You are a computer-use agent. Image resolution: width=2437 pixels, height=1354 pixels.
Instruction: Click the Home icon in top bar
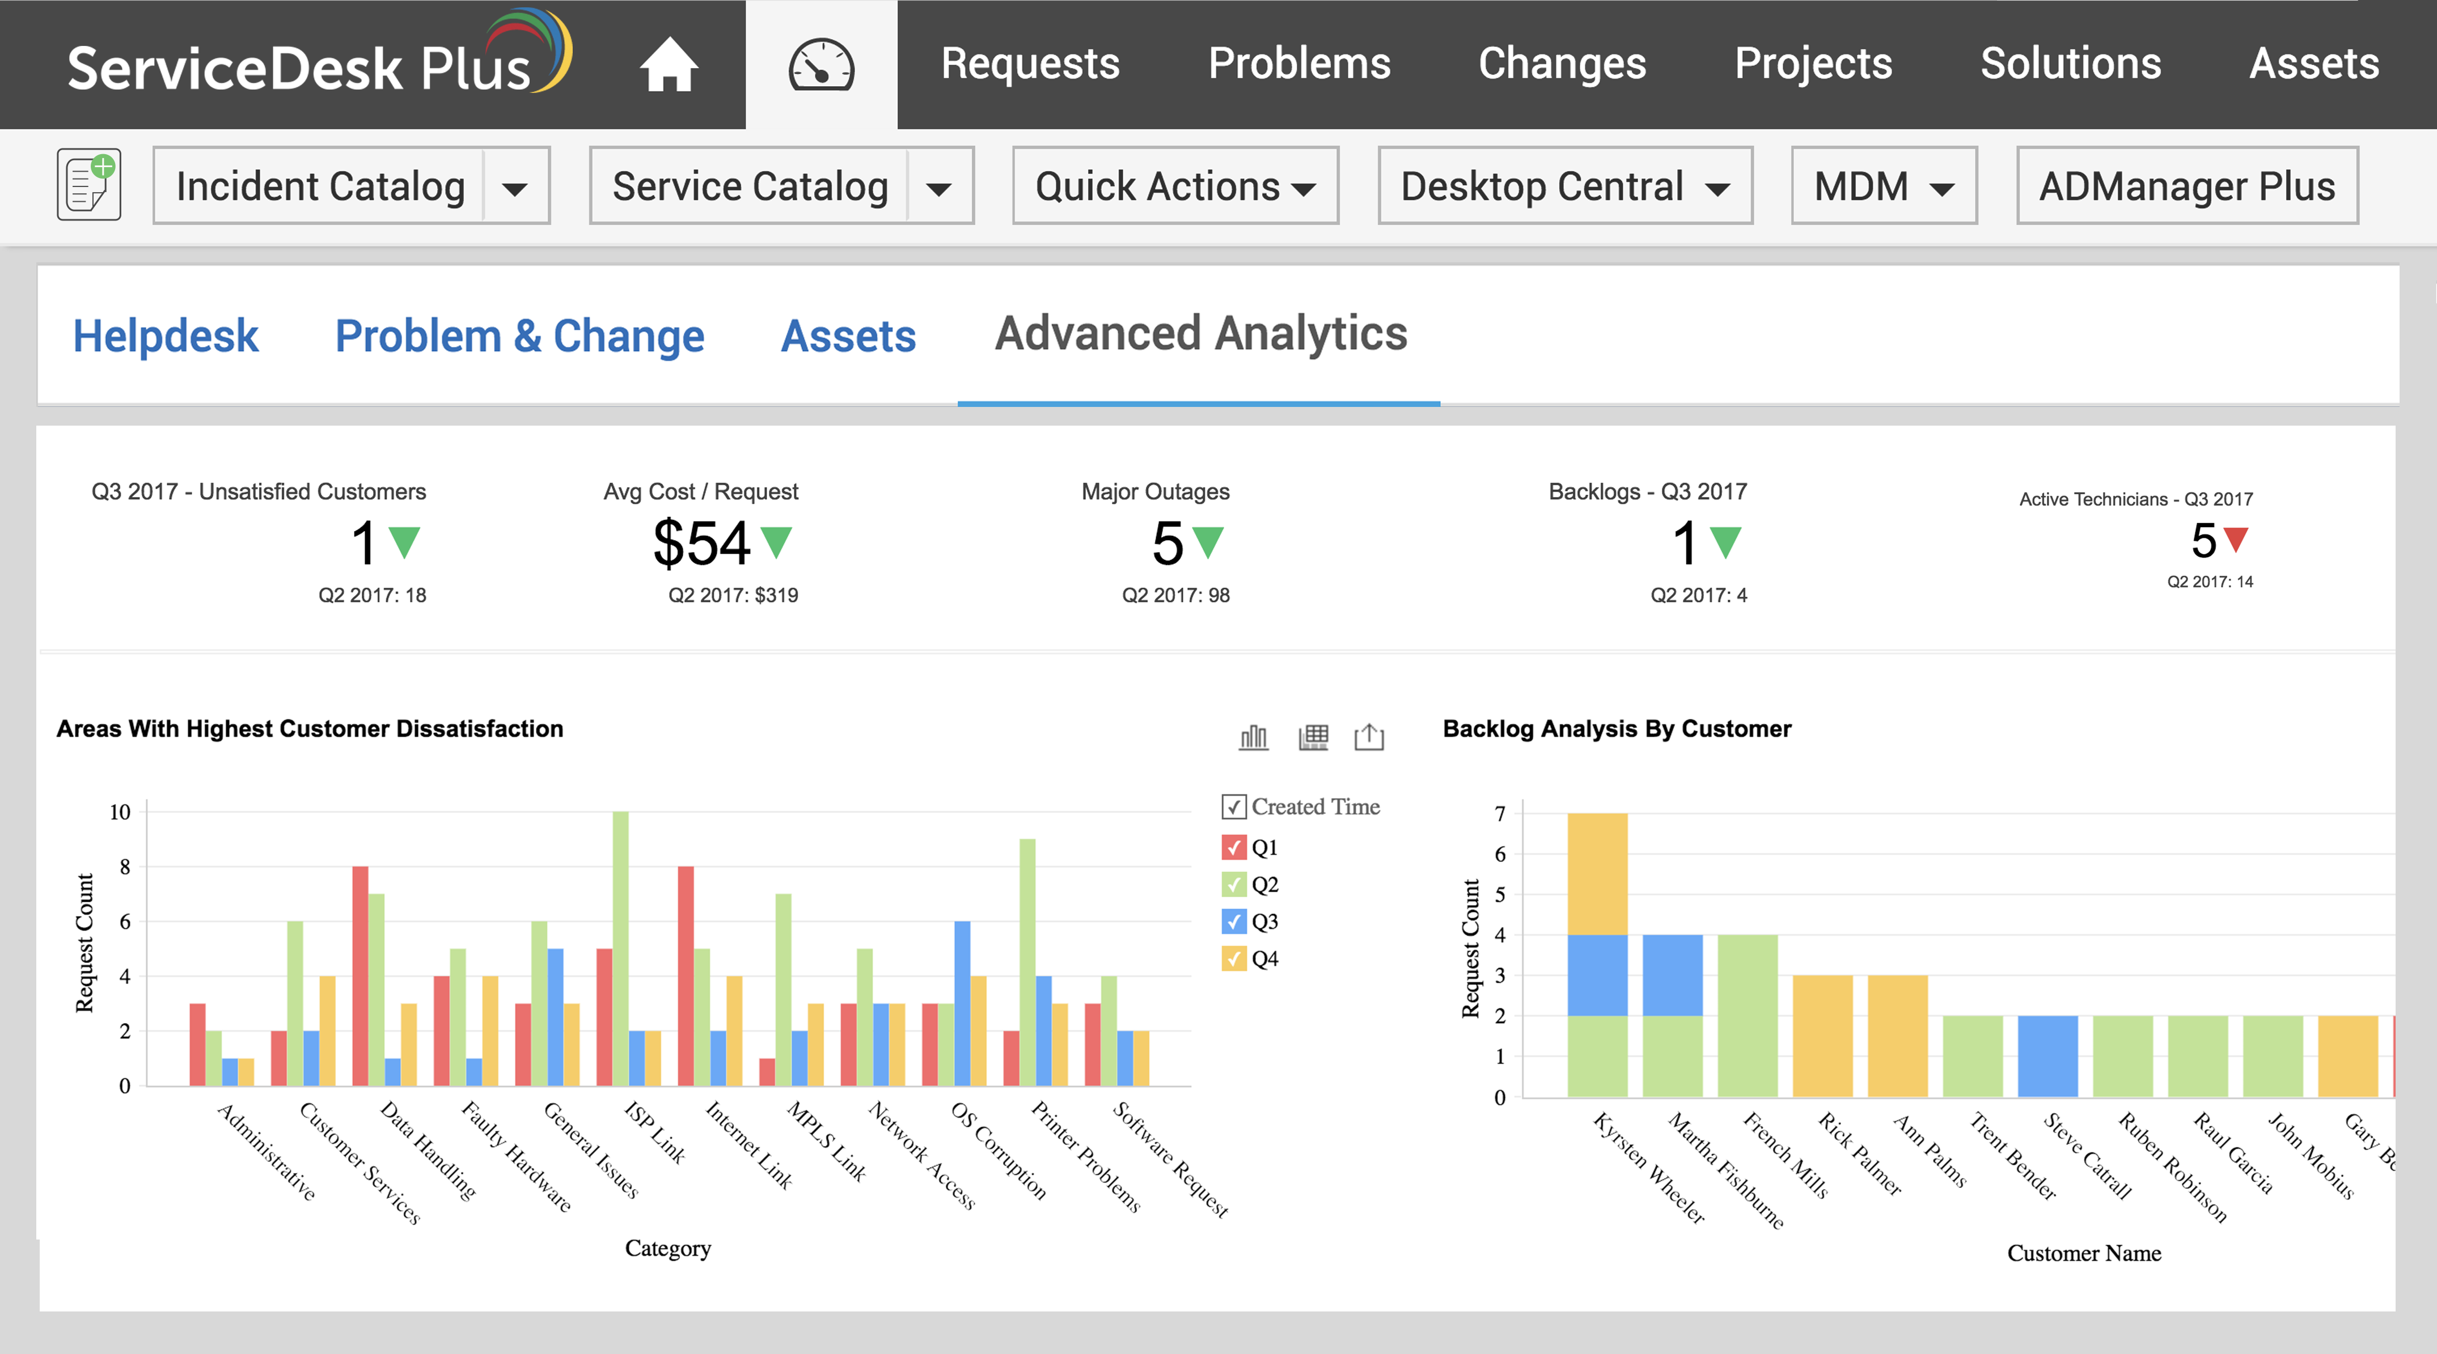(x=669, y=64)
